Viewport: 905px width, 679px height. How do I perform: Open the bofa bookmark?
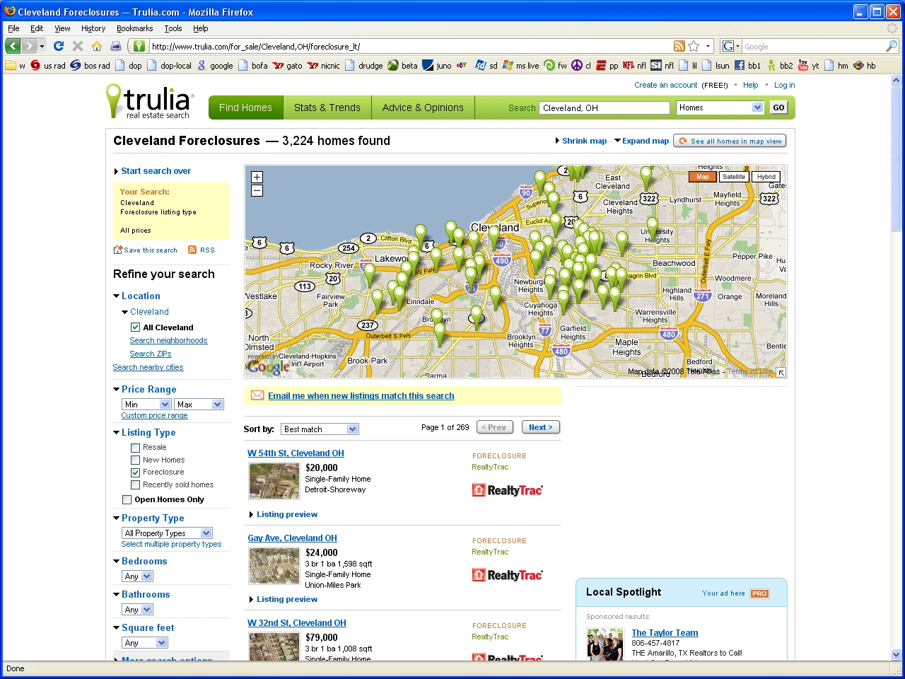(x=253, y=66)
